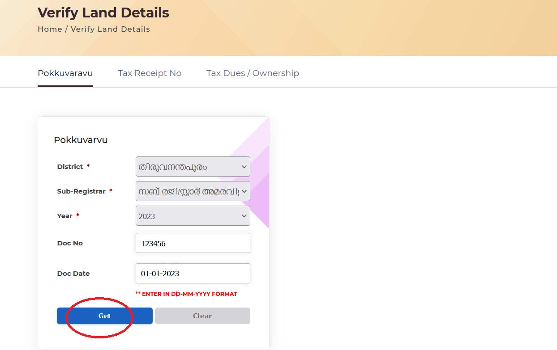
Task: Click the Pokkuvarvu form heading
Action: point(81,140)
